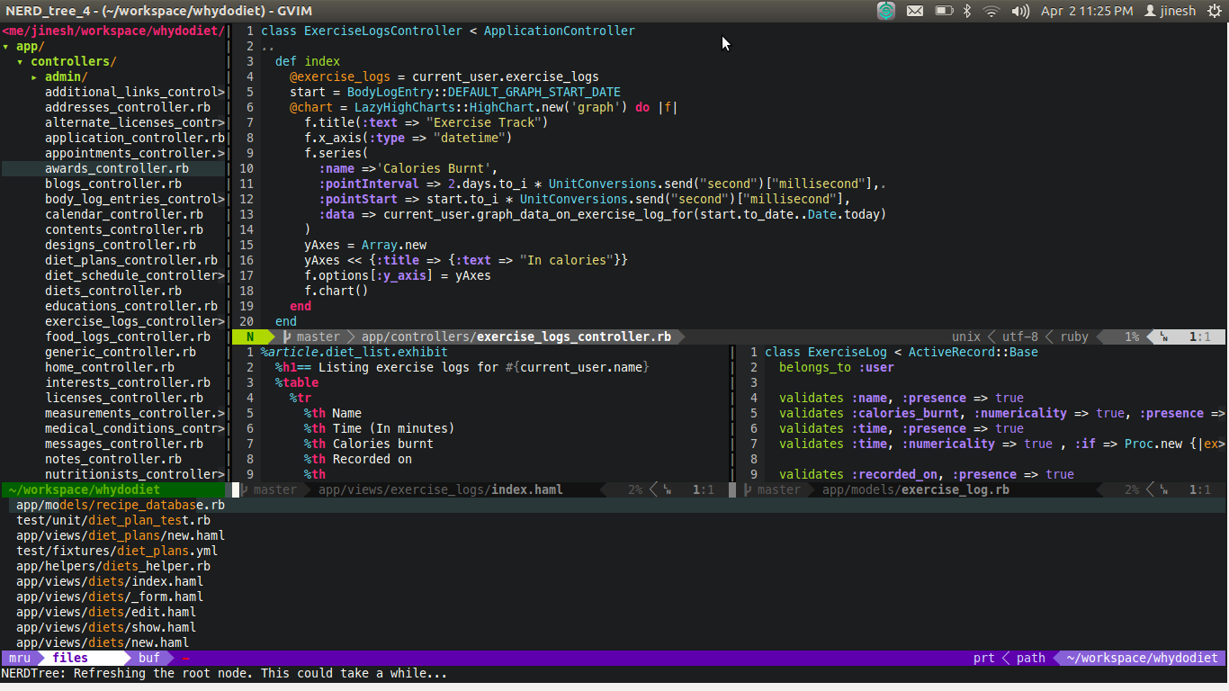Click the unix file format indicator
The image size is (1229, 691).
[965, 336]
